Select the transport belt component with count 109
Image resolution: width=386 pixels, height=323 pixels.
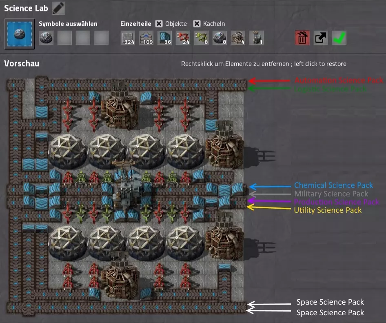click(x=146, y=38)
